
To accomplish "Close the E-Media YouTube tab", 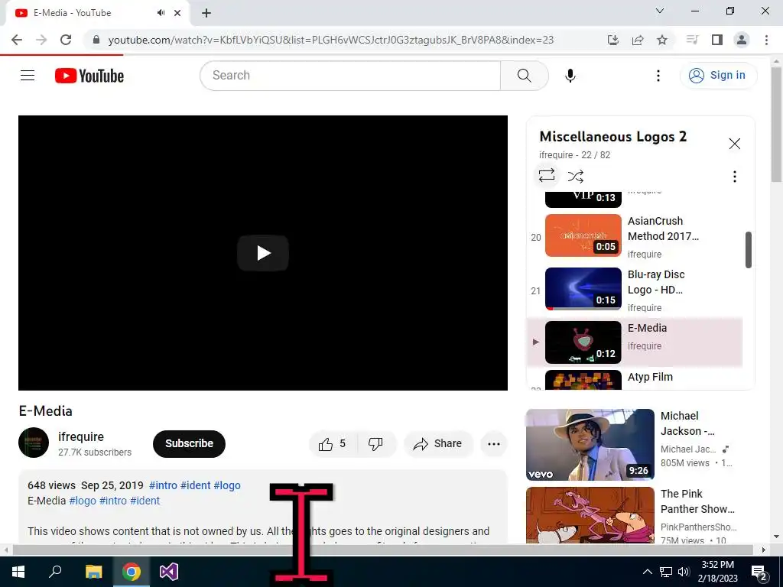I will (x=177, y=13).
